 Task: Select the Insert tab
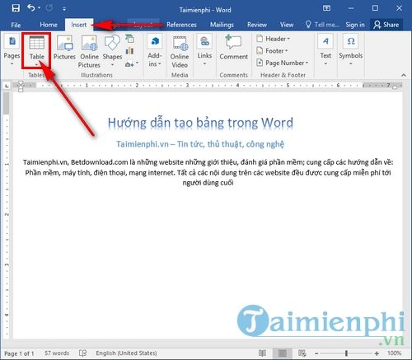tap(79, 25)
